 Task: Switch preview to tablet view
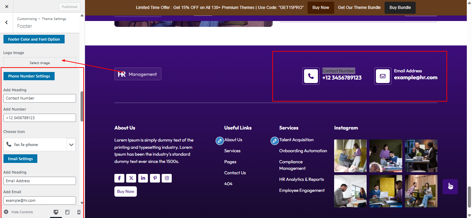pyautogui.click(x=67, y=212)
